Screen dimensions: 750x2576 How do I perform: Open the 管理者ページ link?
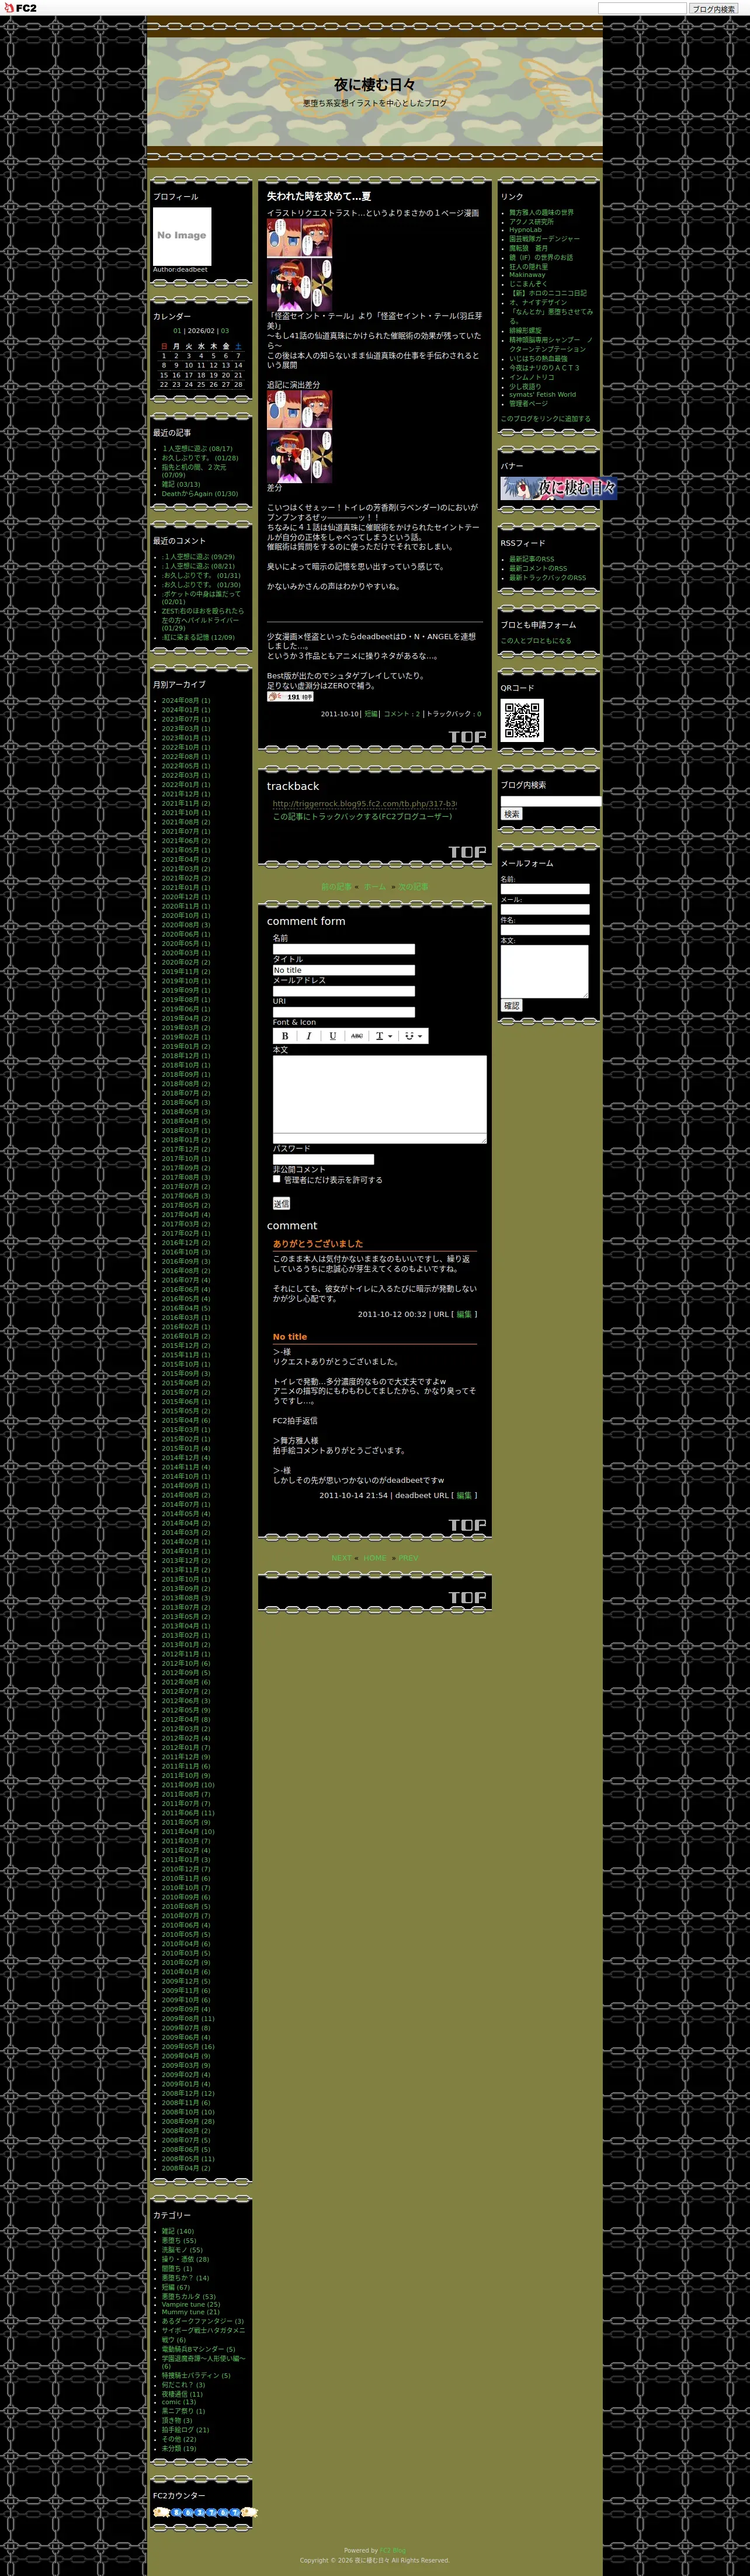point(528,404)
